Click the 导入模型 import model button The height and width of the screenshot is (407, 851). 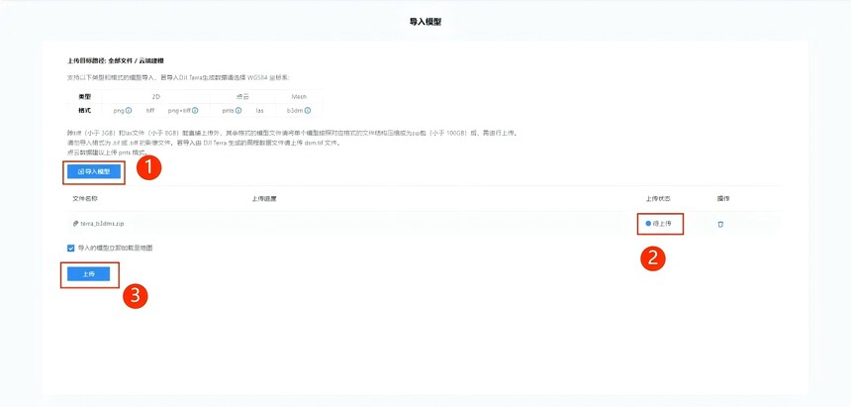[x=94, y=171]
